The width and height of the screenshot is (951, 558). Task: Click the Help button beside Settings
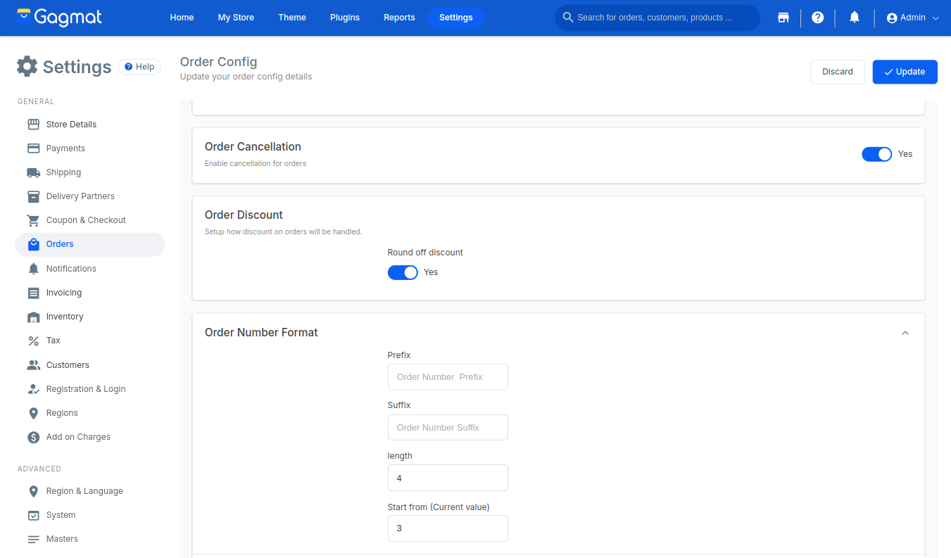(139, 67)
